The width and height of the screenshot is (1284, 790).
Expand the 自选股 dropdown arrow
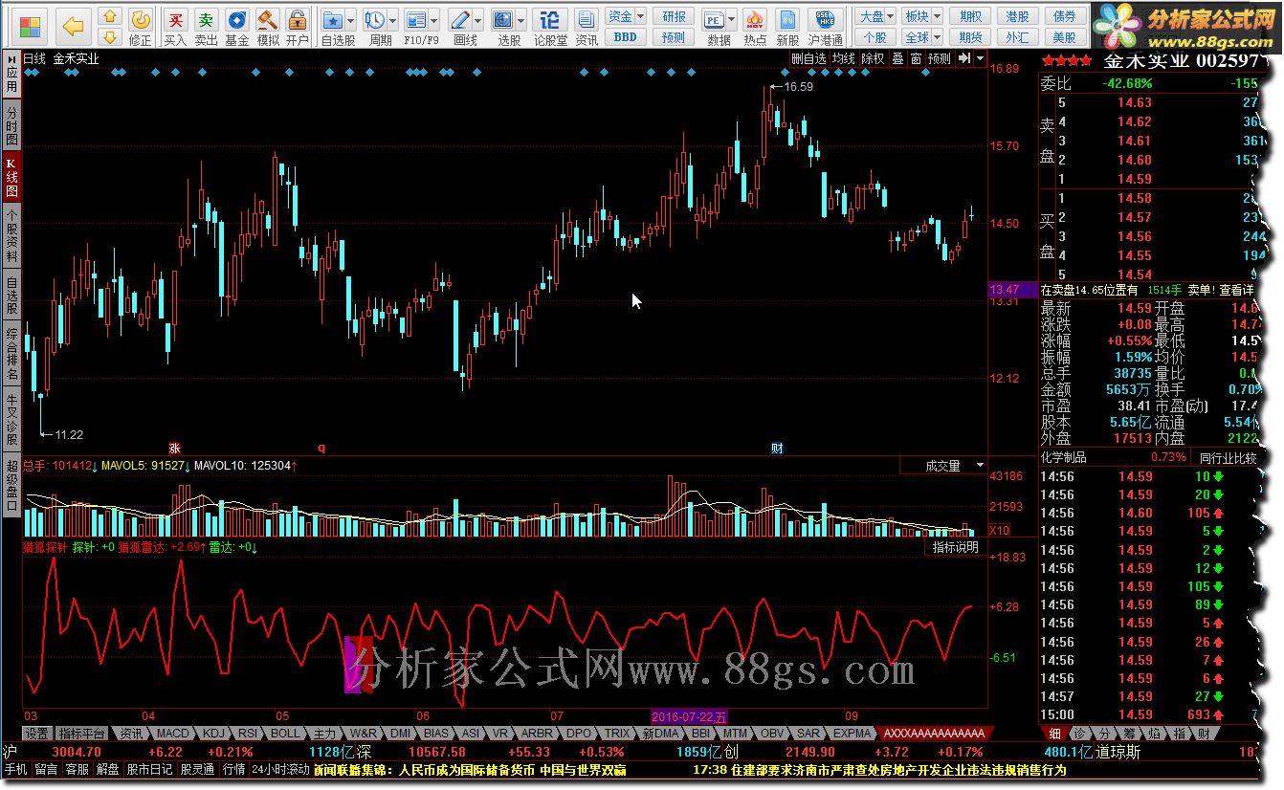[350, 20]
